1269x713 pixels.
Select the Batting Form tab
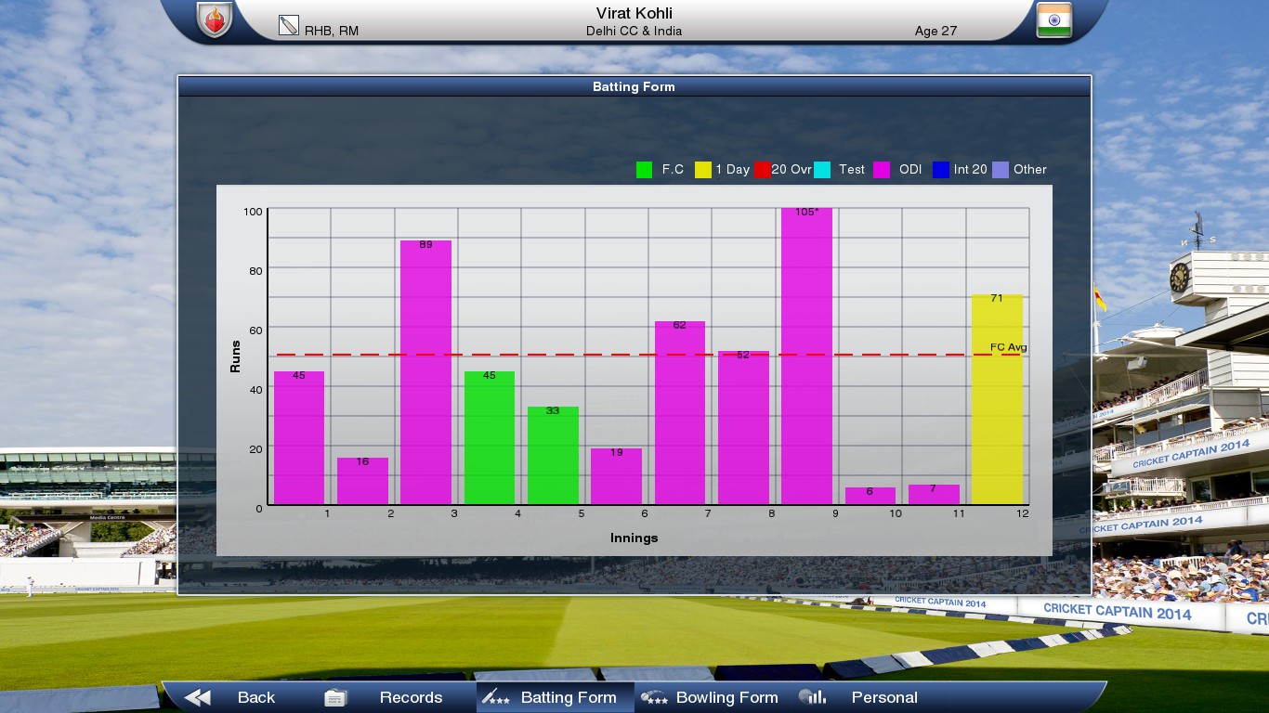pos(555,697)
